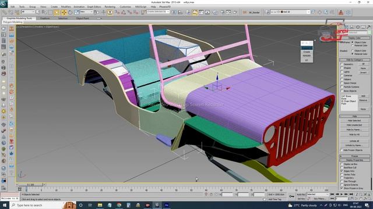The image size is (373, 209).
Task: Go to the animation end frame
Action: (351, 194)
